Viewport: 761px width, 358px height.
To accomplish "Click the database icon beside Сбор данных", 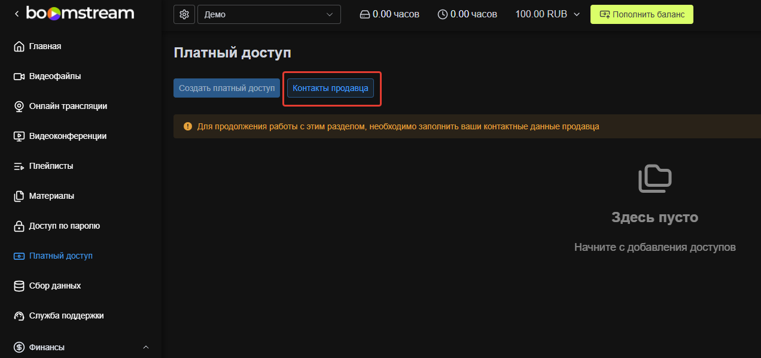I will tap(19, 286).
